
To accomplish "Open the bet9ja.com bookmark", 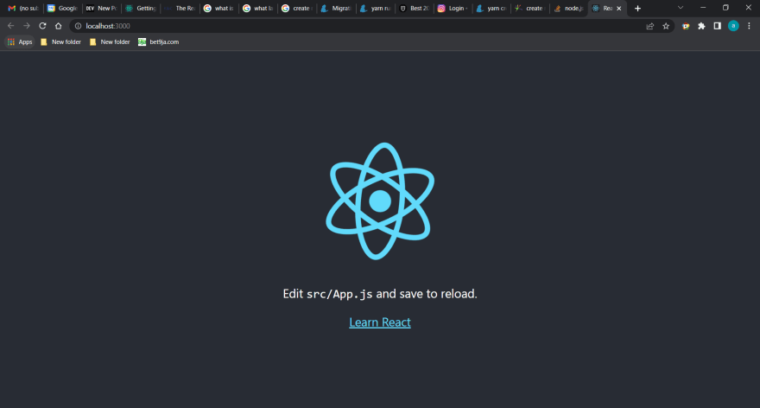I will point(159,42).
